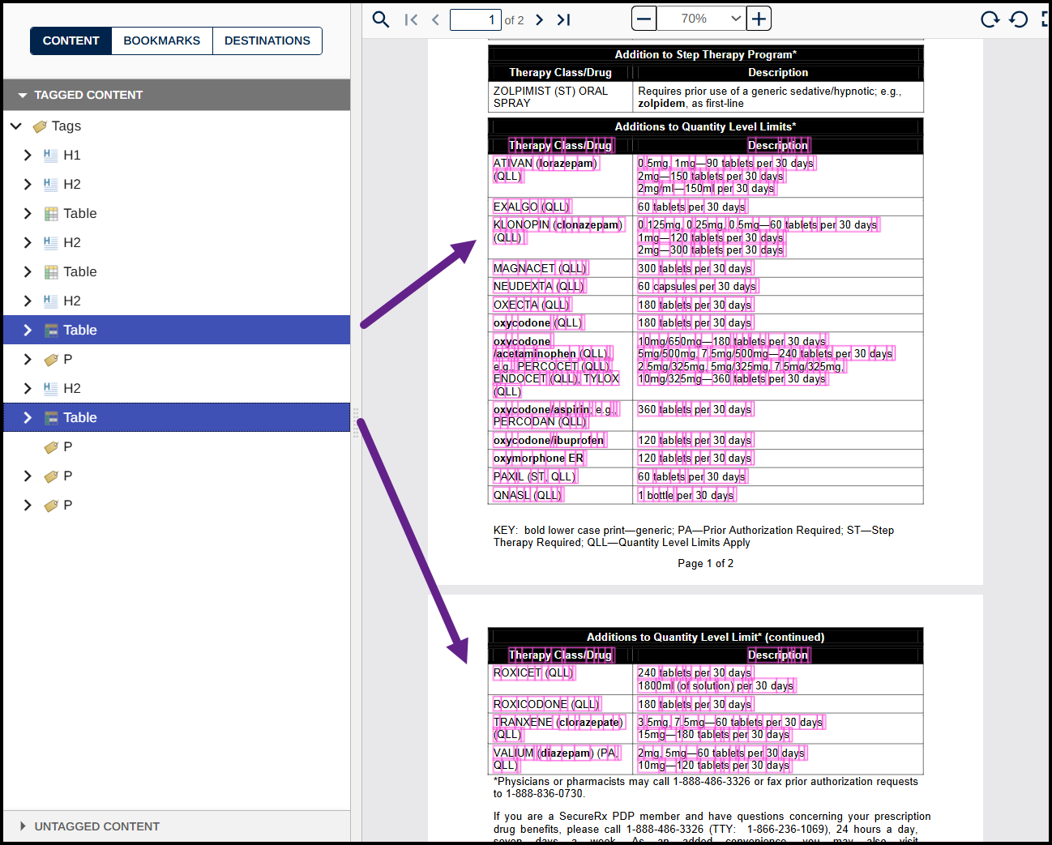Select the third H2 tag label
Viewport: 1052px width, 845px height.
72,301
